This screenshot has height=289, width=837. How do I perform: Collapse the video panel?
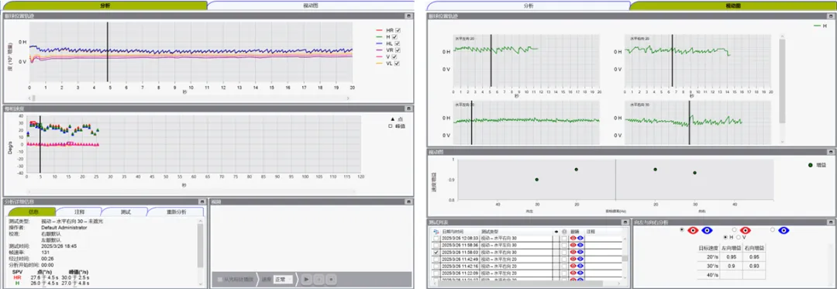(409, 201)
